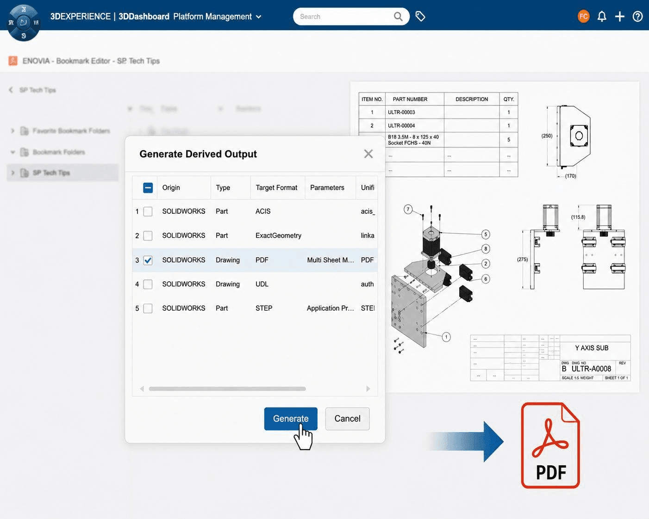Click the horizontal scrollbar thumb
This screenshot has width=649, height=519.
pyautogui.click(x=227, y=389)
